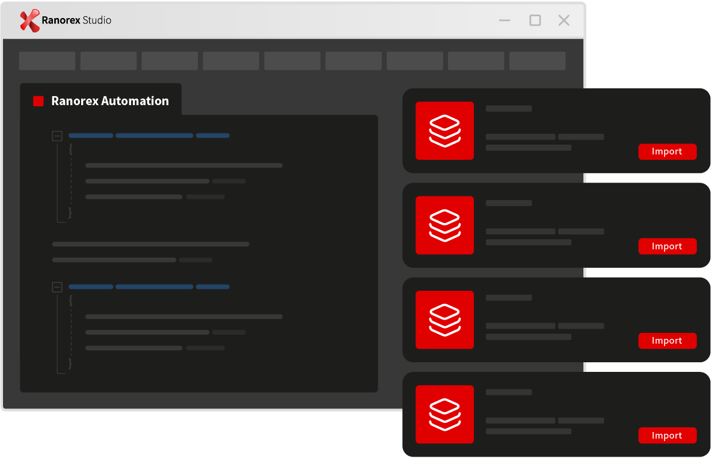The width and height of the screenshot is (715, 459).
Task: Click Import on the topmost card
Action: pyautogui.click(x=667, y=151)
